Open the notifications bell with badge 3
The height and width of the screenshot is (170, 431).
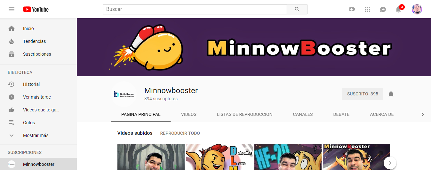tap(399, 9)
